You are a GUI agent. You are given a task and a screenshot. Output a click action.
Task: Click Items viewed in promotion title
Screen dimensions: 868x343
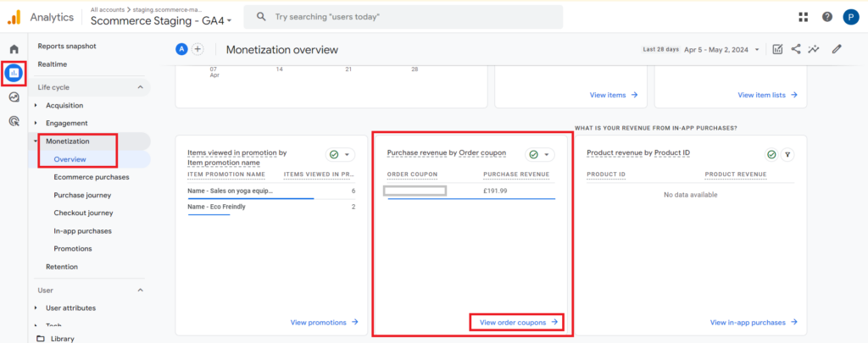[237, 158]
